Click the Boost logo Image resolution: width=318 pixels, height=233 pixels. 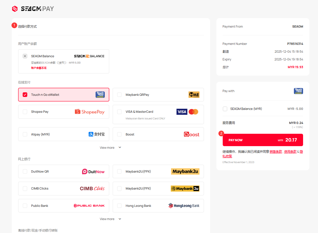[x=191, y=134]
